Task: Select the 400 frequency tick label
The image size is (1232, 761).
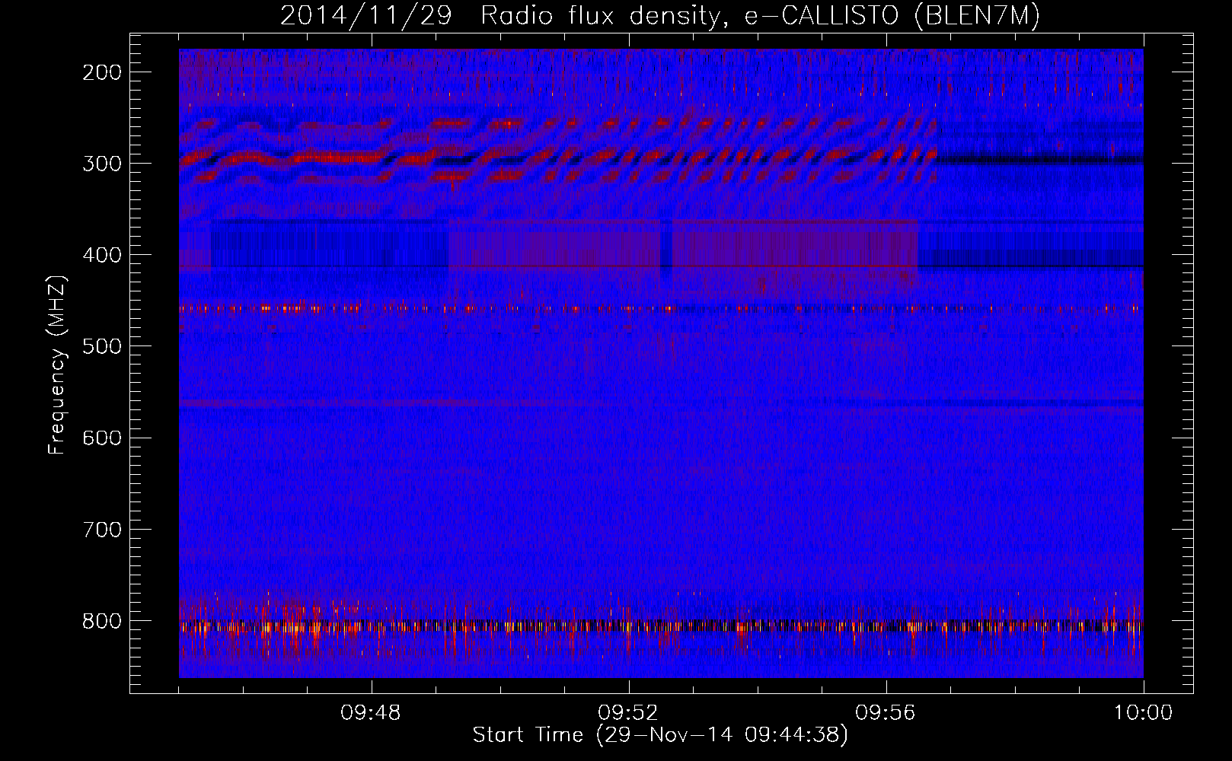Action: (101, 255)
